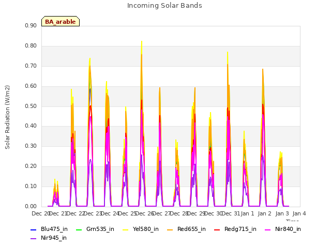The image size is (331, 248).
Task: Click the 0.90 y-axis tick label
Action: [31, 25]
